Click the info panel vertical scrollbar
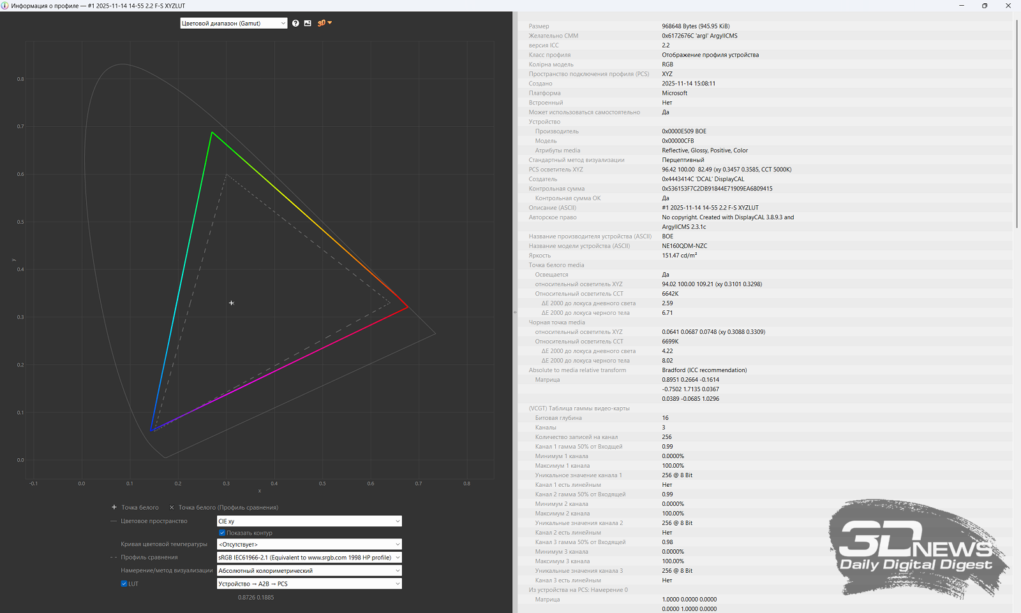The image size is (1021, 613). pyautogui.click(x=1017, y=127)
